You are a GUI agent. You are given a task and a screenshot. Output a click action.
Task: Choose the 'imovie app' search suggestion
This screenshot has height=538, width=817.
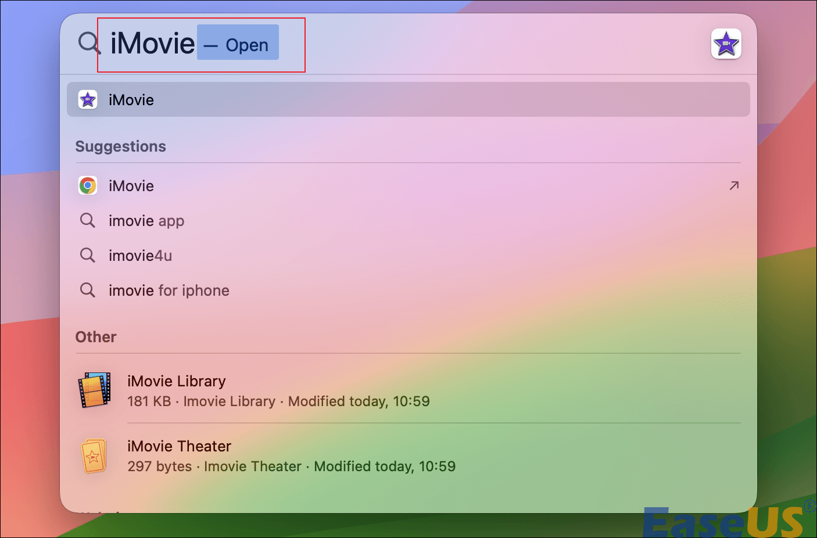(x=408, y=221)
